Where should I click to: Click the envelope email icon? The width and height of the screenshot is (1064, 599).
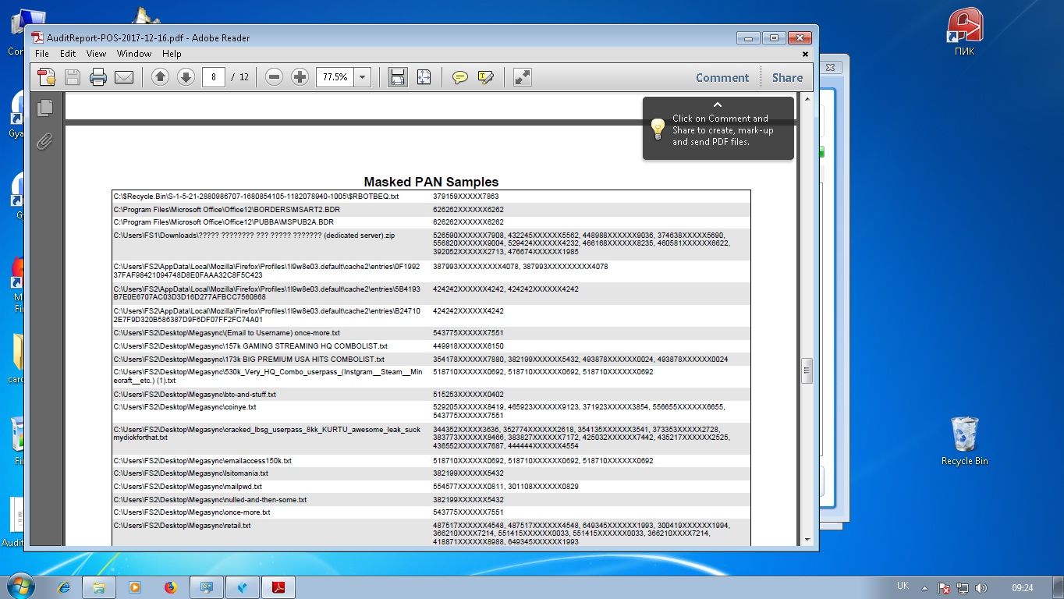tap(124, 77)
